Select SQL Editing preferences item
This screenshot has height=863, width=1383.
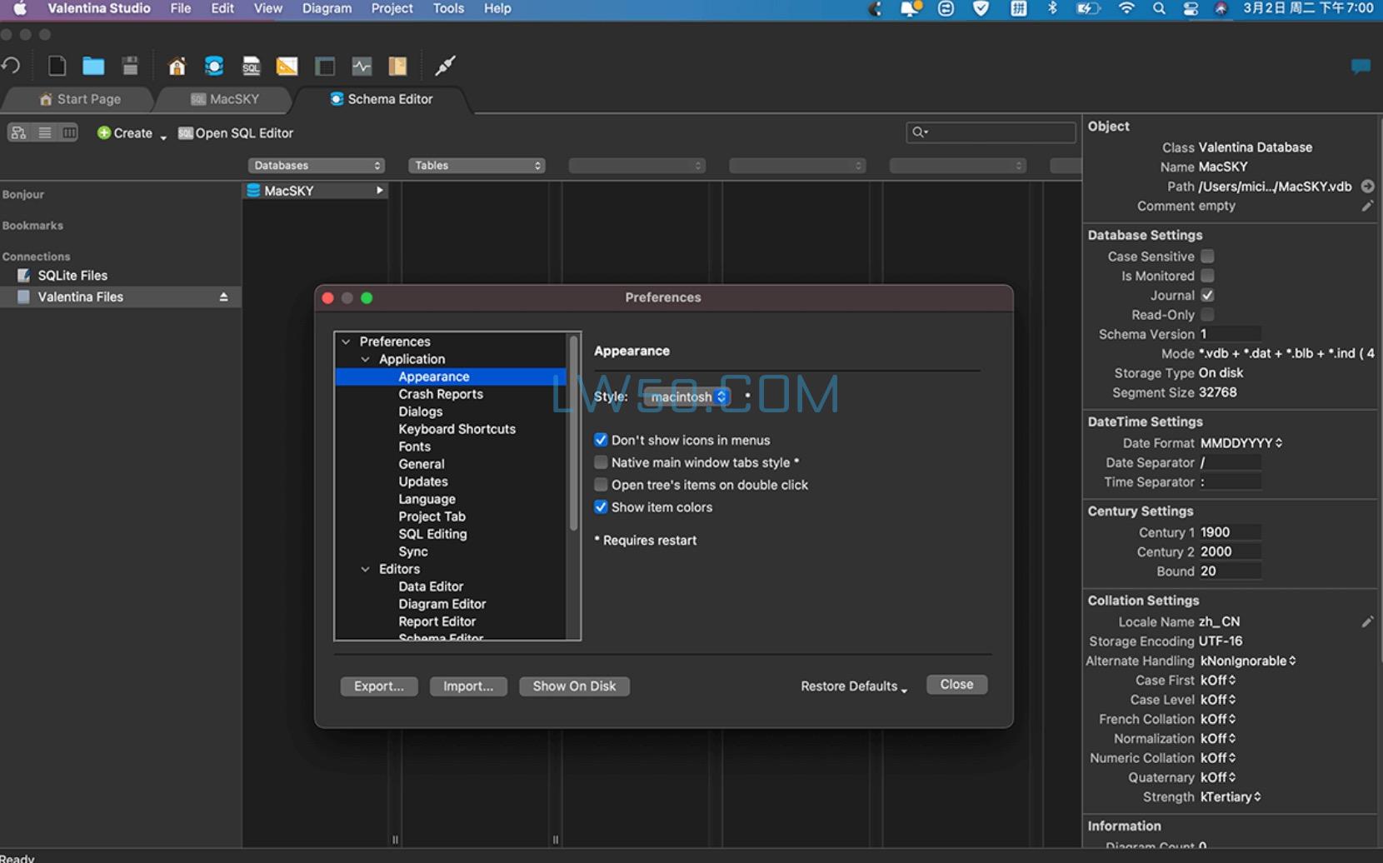coord(432,534)
